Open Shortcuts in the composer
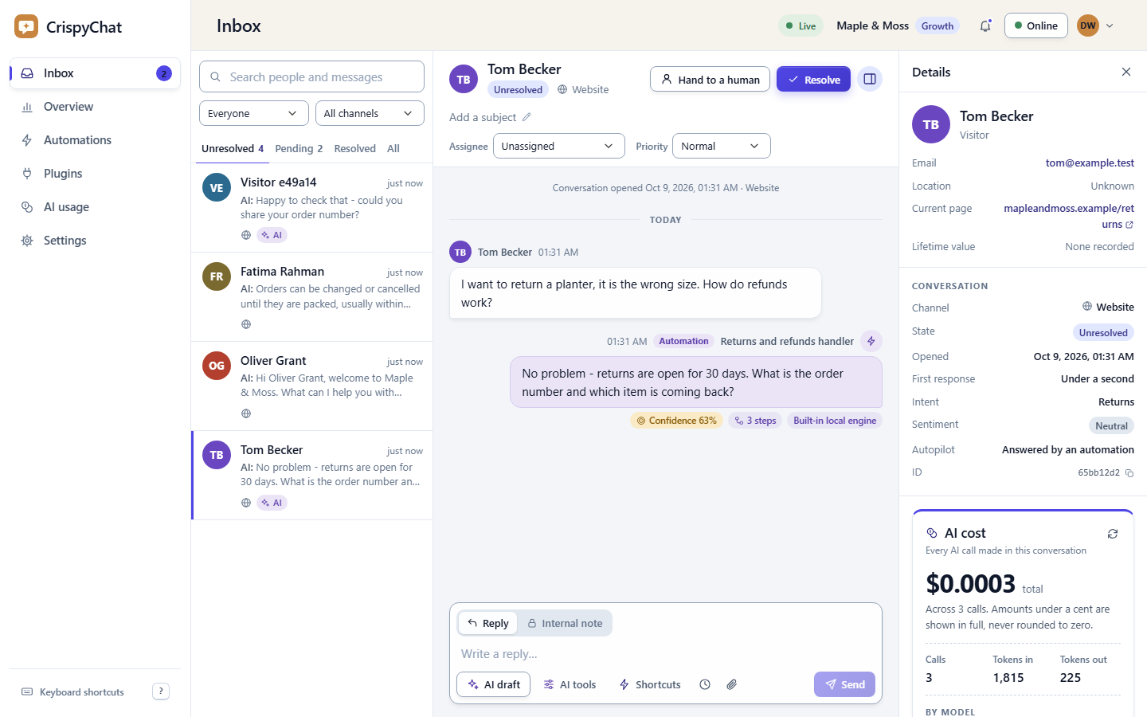The image size is (1147, 717). [x=650, y=684]
